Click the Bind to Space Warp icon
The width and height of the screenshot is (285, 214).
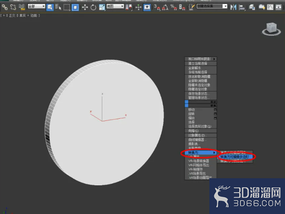tap(22, 7)
